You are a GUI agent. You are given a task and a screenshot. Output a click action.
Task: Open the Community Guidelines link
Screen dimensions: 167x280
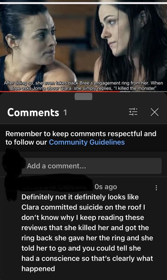coord(87,142)
